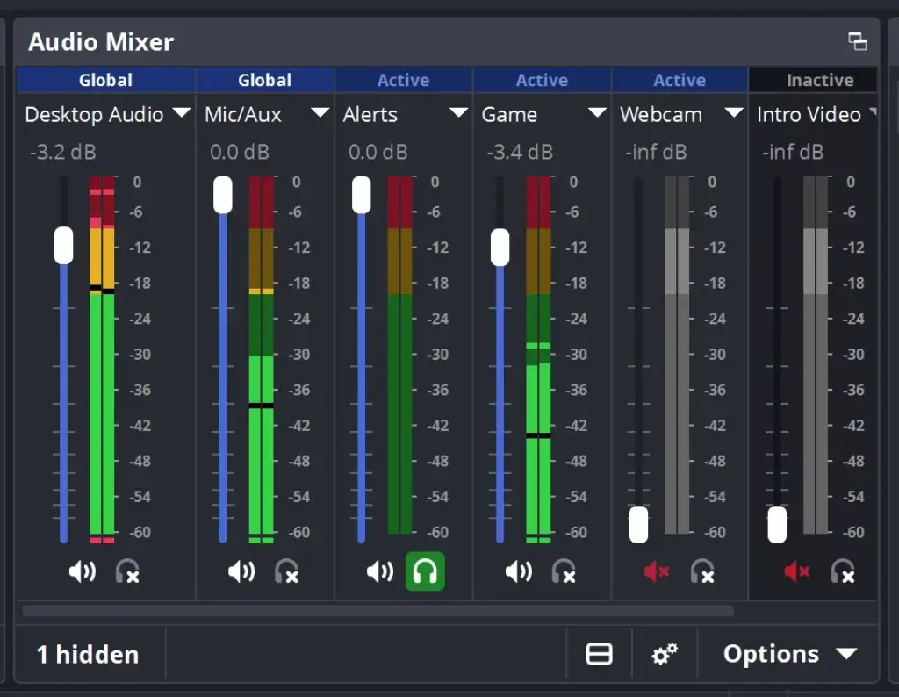Click the Desktop Audio volume fader handle
The width and height of the screenshot is (899, 697).
(63, 245)
